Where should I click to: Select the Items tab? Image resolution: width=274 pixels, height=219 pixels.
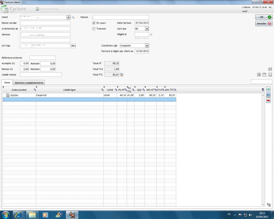[7, 83]
